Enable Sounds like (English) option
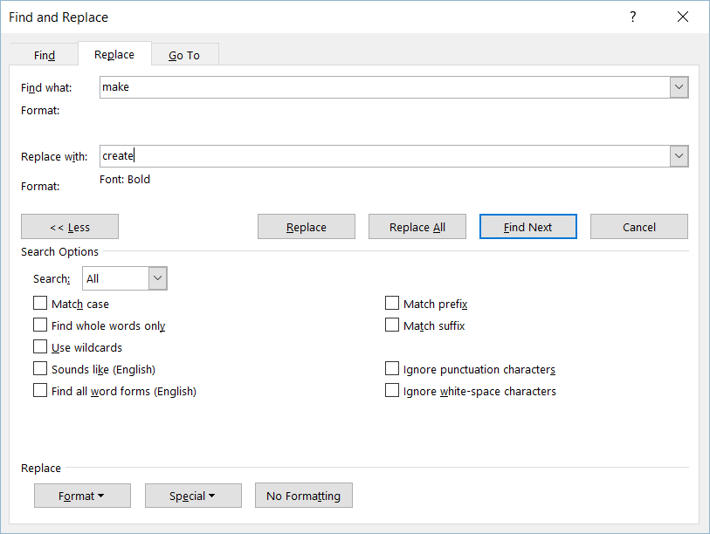This screenshot has height=534, width=710. click(x=40, y=368)
